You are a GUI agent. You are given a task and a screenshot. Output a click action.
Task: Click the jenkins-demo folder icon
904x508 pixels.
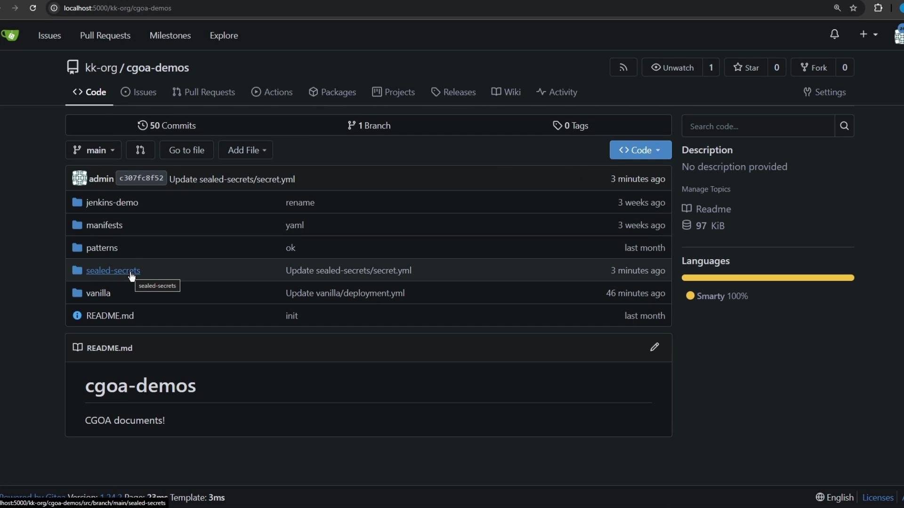[77, 202]
